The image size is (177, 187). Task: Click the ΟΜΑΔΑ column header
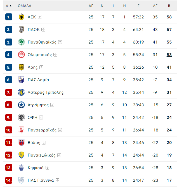pyautogui.click(x=25, y=6)
